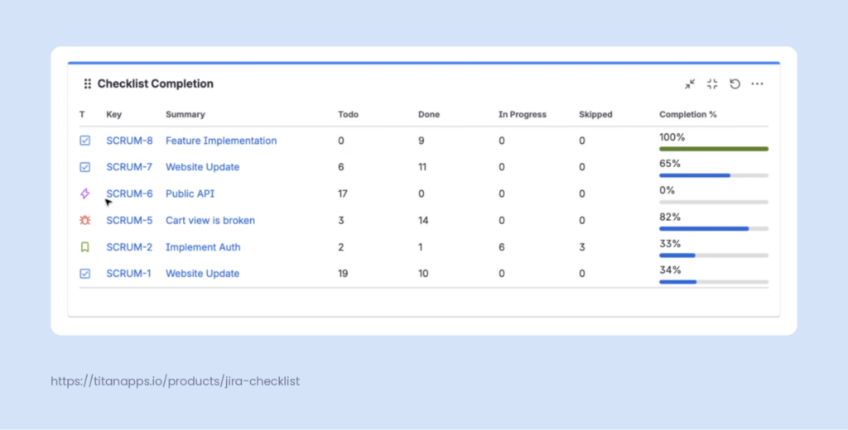Open issue key SCRUM-1
Image resolution: width=848 pixels, height=430 pixels.
pyautogui.click(x=128, y=274)
